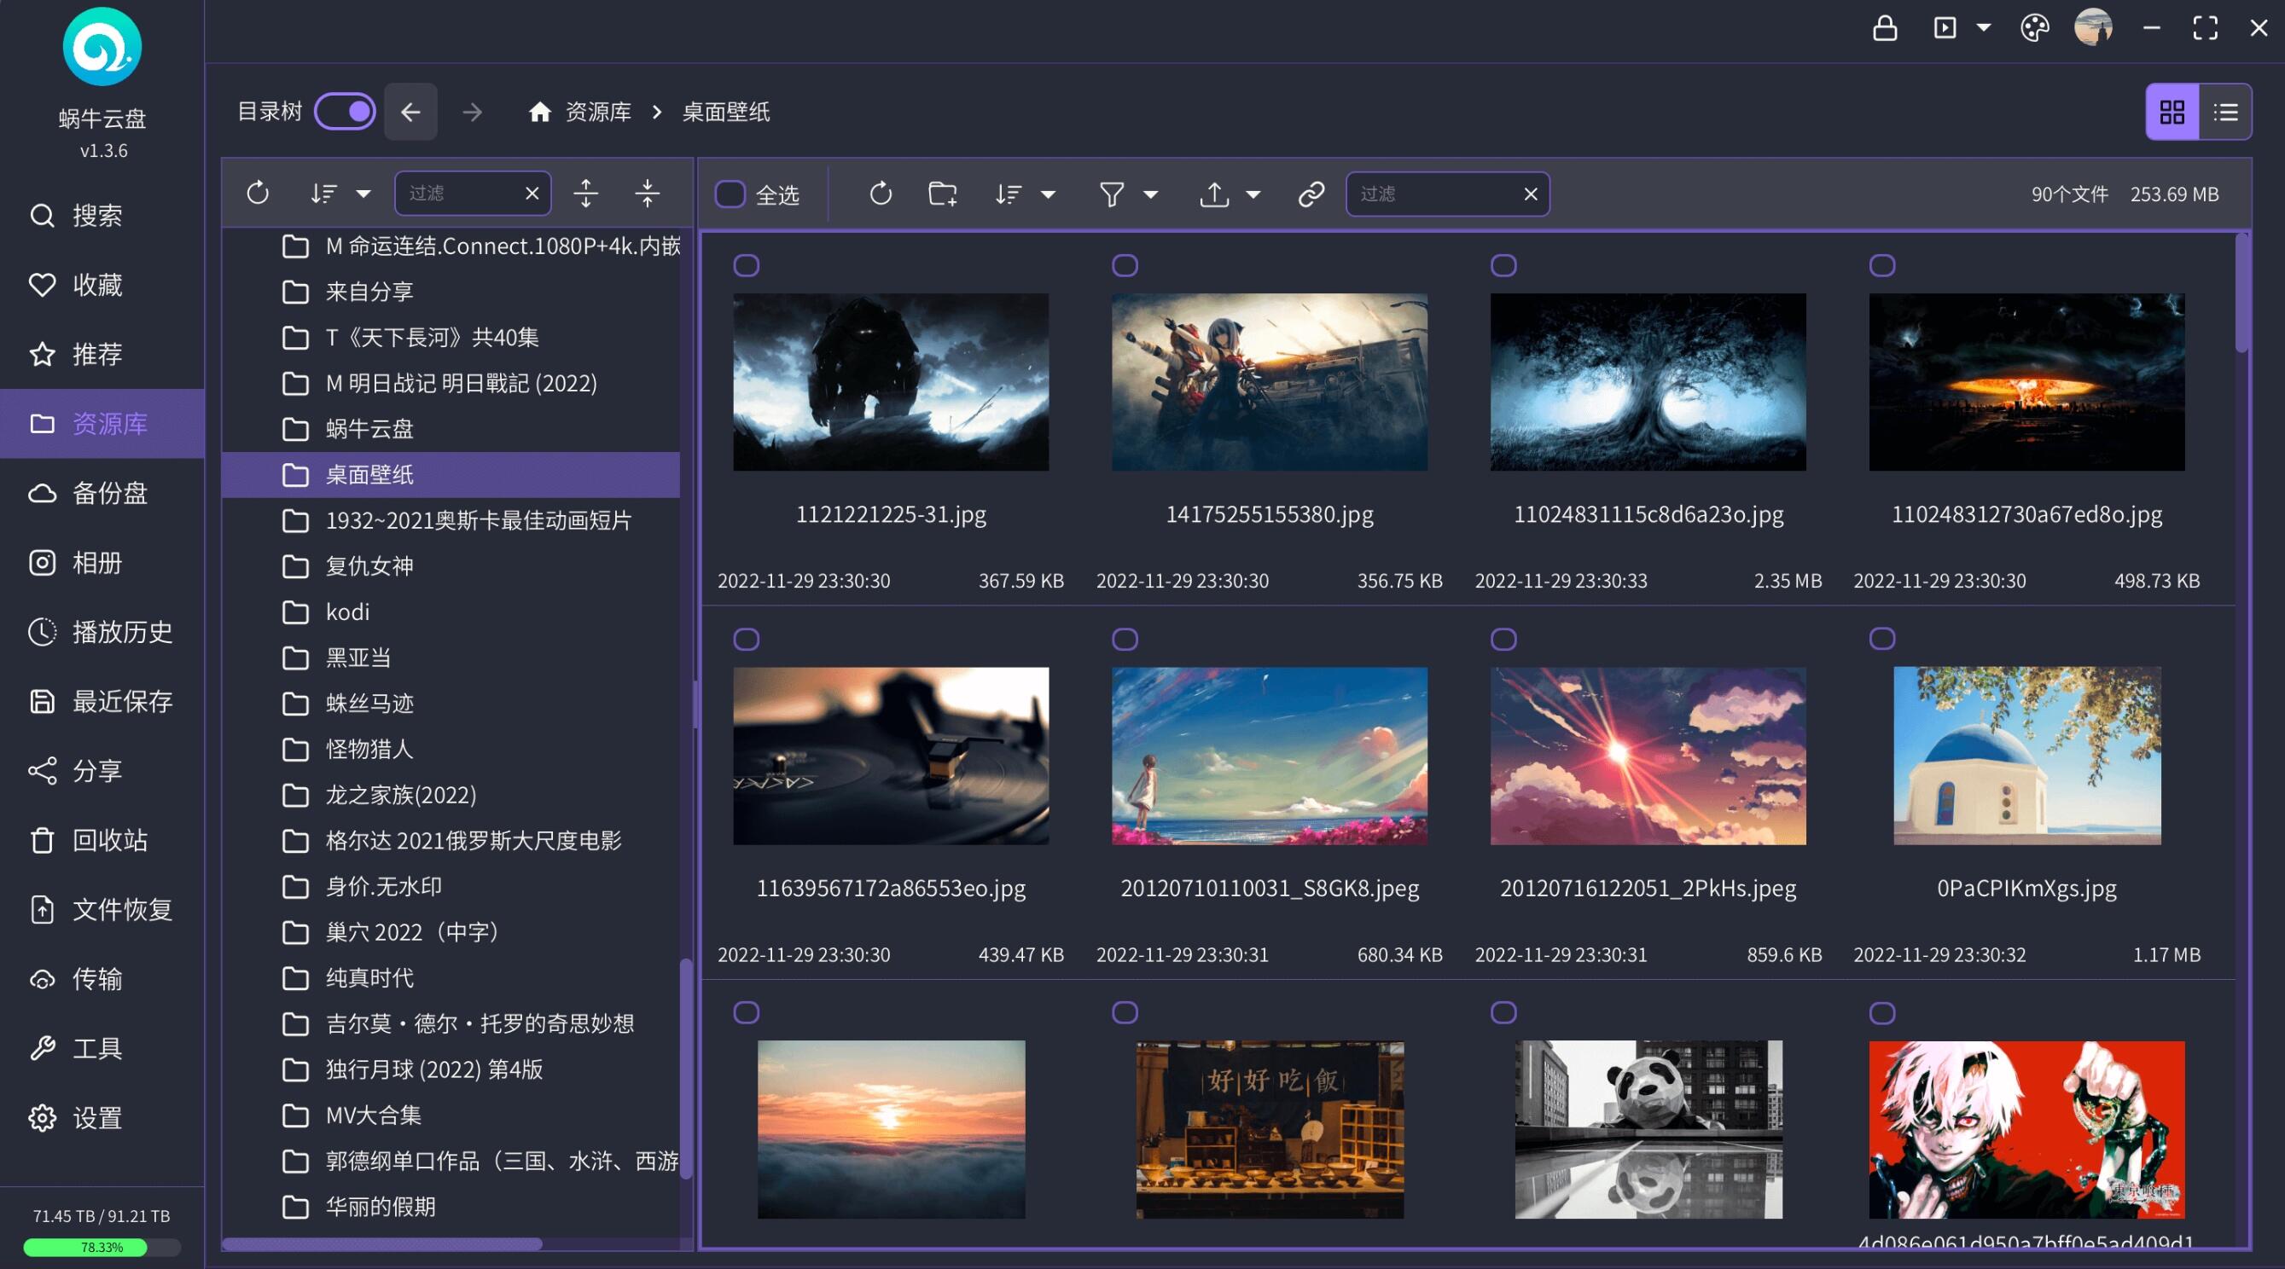The image size is (2285, 1269).
Task: Select checkbox for 0PaCPIKmXgs.jpg
Action: [x=1882, y=639]
